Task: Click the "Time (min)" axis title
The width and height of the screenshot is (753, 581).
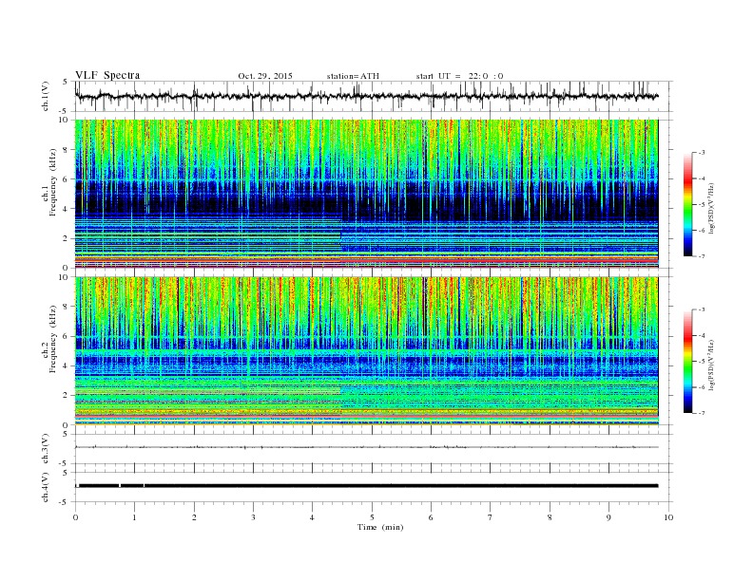Action: (x=380, y=527)
